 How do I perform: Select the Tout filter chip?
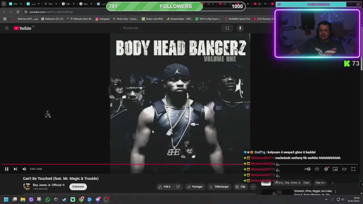coord(266,183)
